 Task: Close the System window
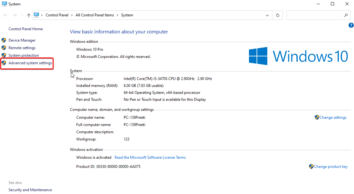[347, 4]
